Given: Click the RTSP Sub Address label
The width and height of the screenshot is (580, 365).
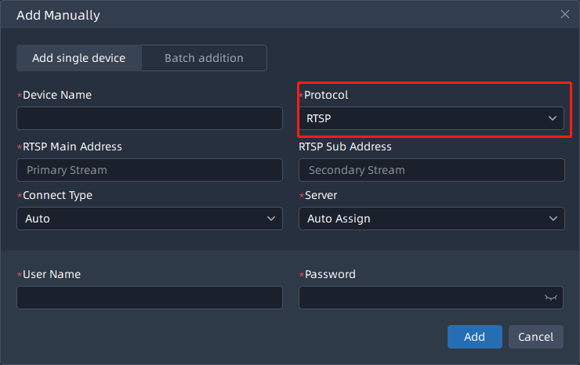Looking at the screenshot, I should (x=345, y=146).
